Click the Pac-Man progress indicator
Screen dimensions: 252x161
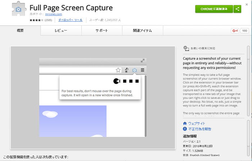point(126,81)
